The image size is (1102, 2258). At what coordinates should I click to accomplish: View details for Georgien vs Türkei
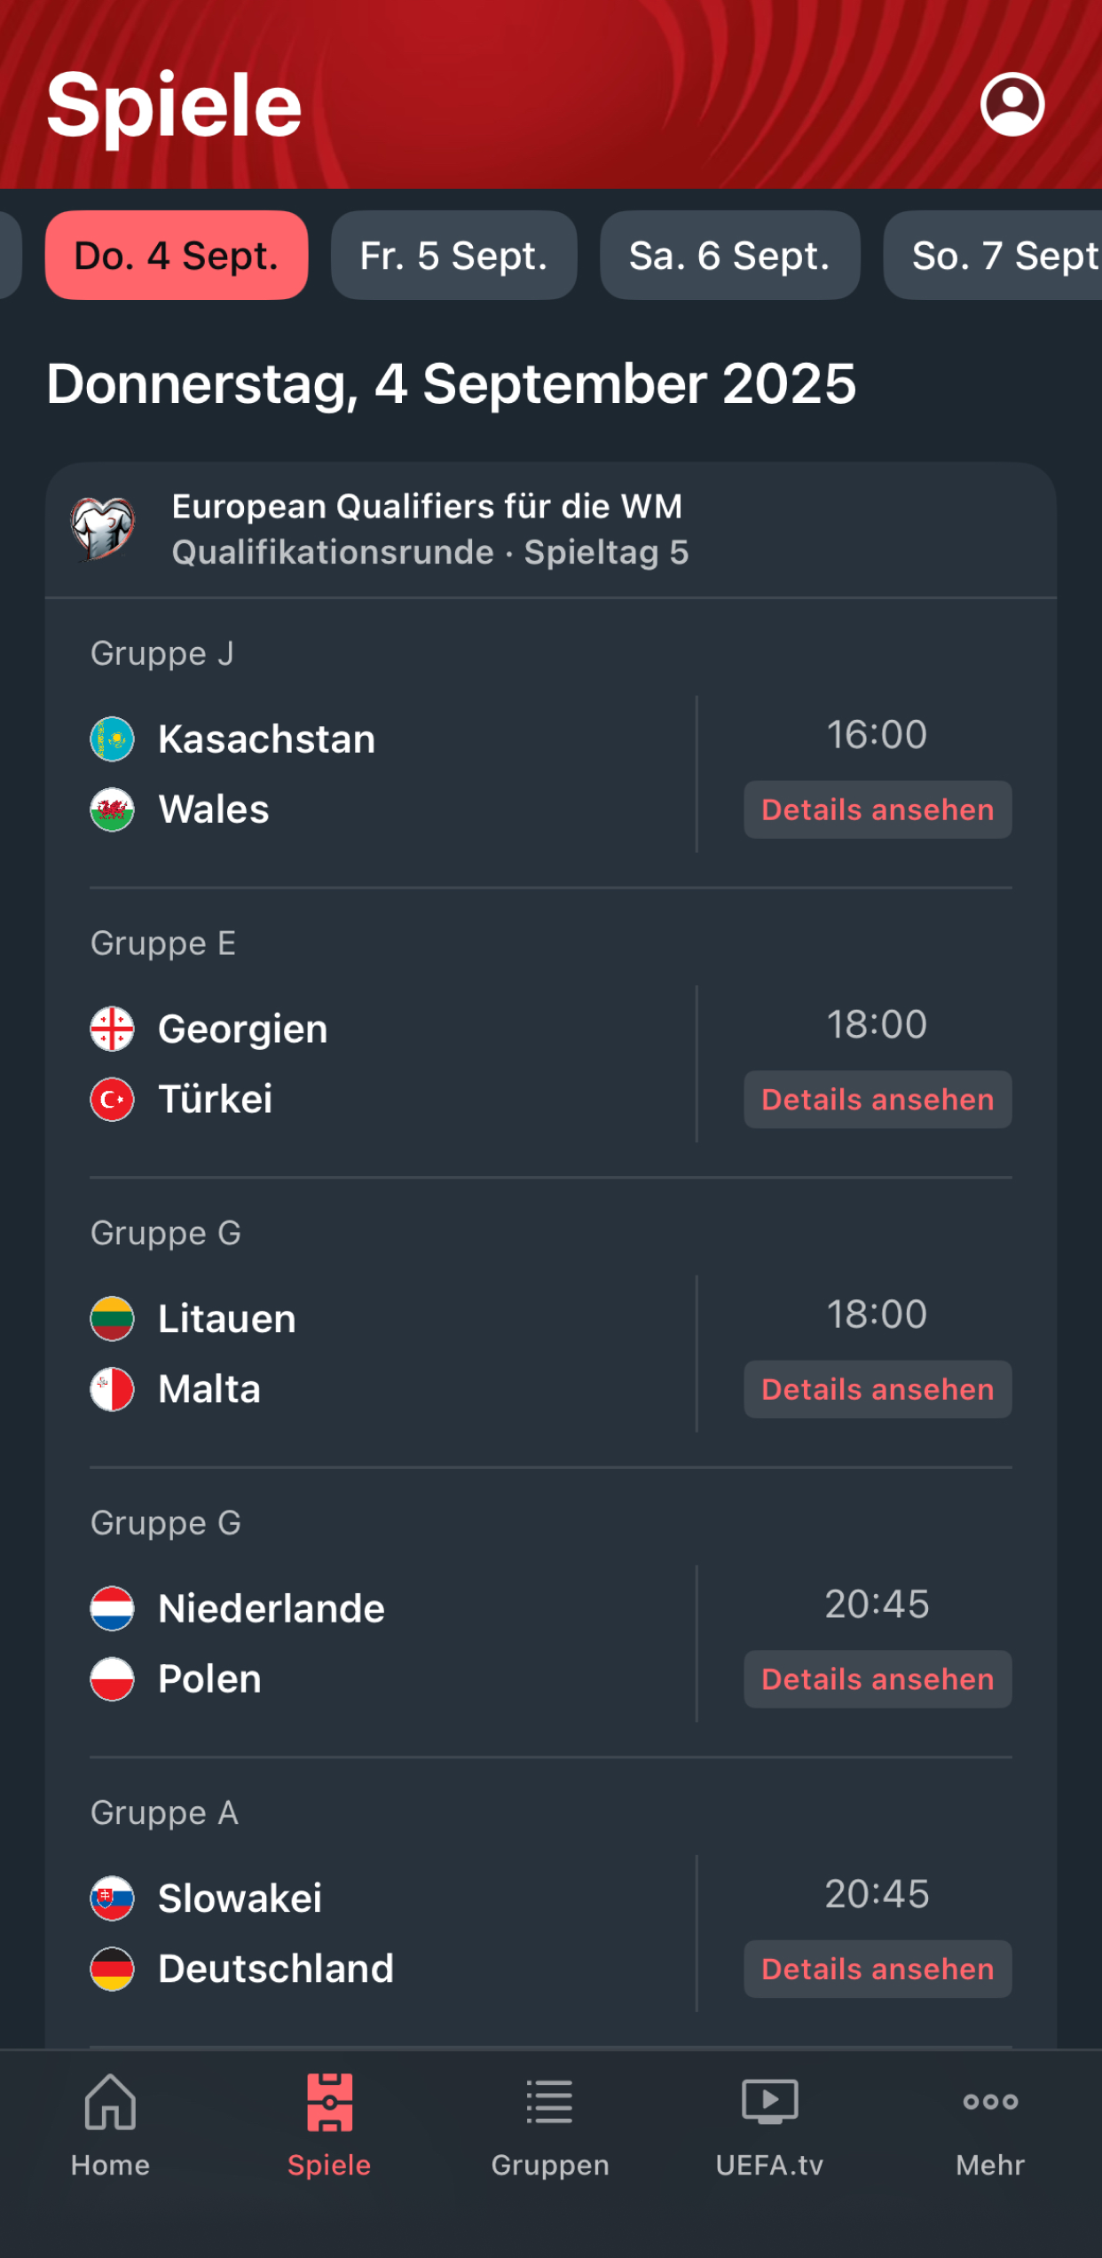pyautogui.click(x=878, y=1100)
